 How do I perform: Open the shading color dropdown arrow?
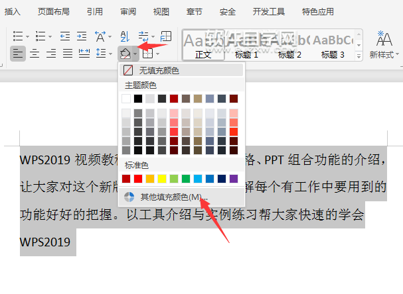[135, 54]
